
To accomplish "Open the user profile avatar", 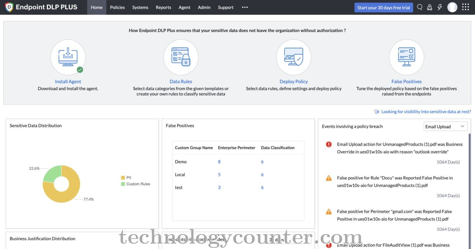I will point(452,7).
